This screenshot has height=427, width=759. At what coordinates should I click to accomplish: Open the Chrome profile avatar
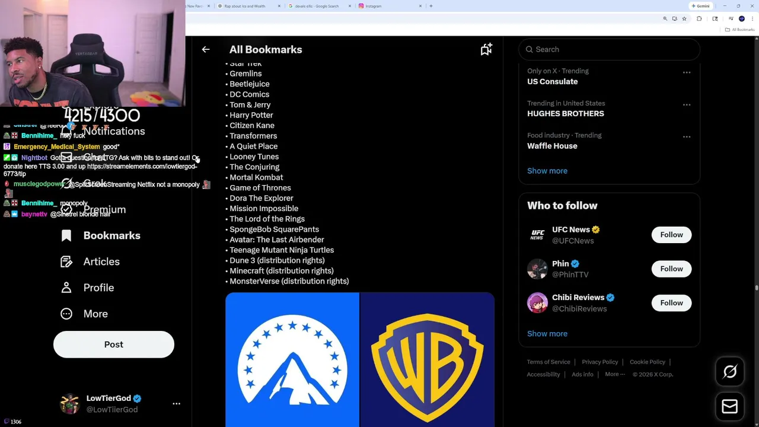pos(741,19)
